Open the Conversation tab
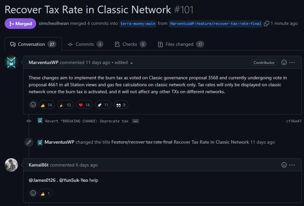Viewport: 304px width, 206px height. (x=33, y=44)
